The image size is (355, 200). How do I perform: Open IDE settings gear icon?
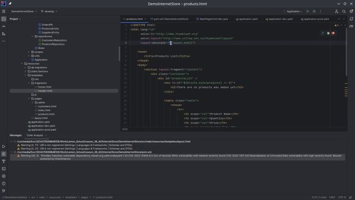(351, 11)
